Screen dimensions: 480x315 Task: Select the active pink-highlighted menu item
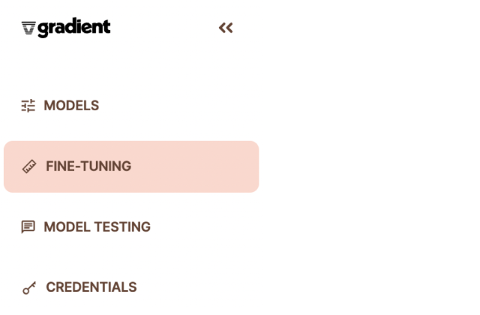coord(131,166)
